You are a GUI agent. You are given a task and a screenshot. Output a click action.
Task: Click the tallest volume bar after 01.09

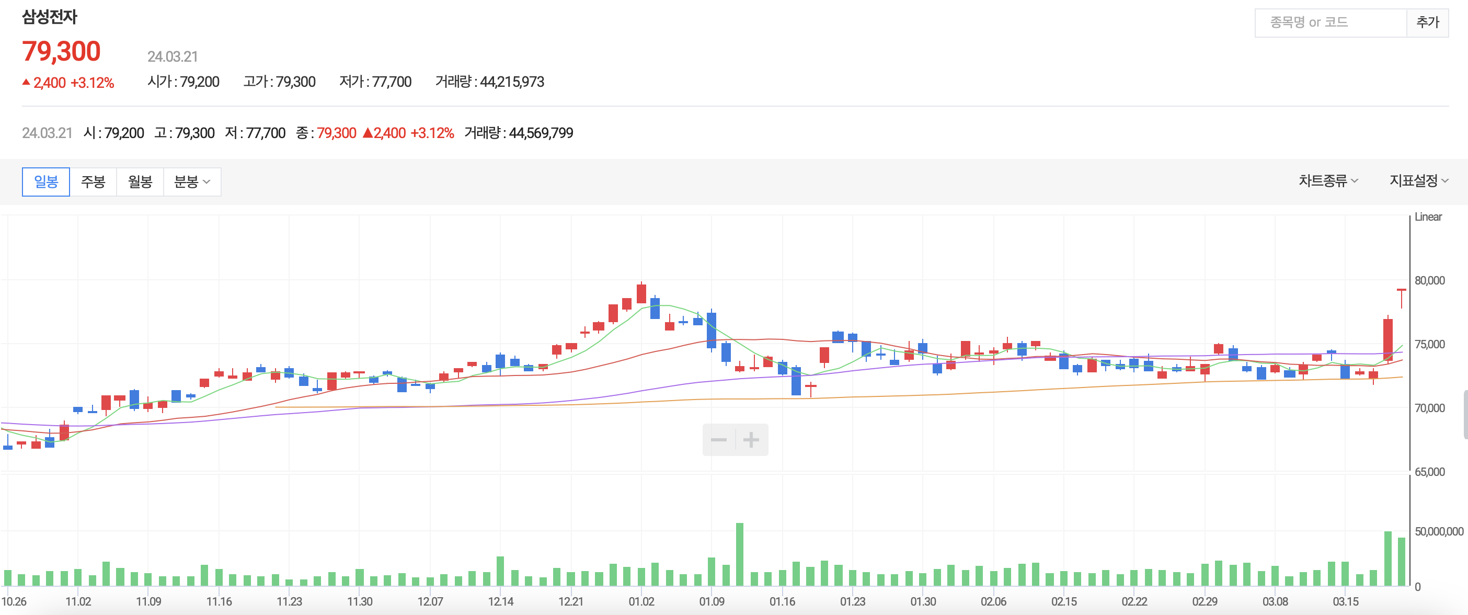coord(740,554)
